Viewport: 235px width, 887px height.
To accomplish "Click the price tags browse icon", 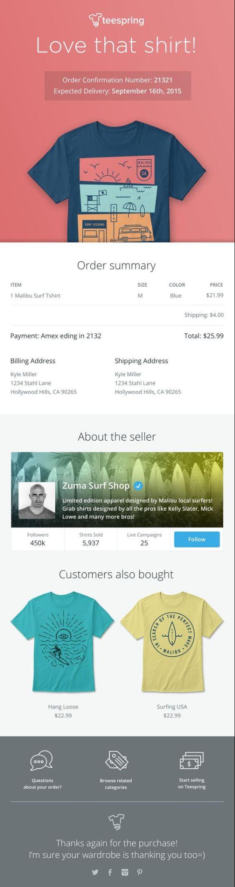I will point(116,760).
